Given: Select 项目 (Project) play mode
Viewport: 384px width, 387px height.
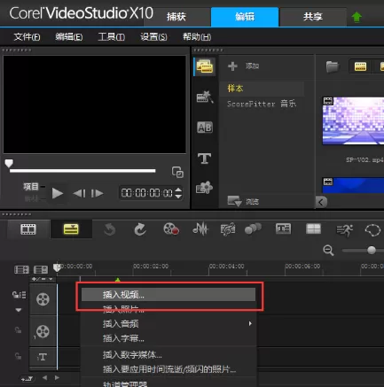Looking at the screenshot, I should (x=31, y=187).
